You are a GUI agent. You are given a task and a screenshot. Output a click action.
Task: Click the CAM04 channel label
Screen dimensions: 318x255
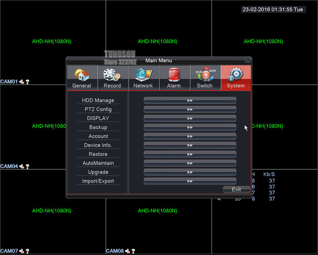(9, 166)
